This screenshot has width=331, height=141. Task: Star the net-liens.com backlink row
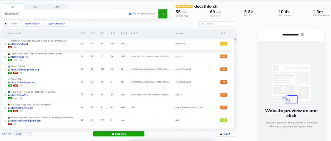pos(6,108)
